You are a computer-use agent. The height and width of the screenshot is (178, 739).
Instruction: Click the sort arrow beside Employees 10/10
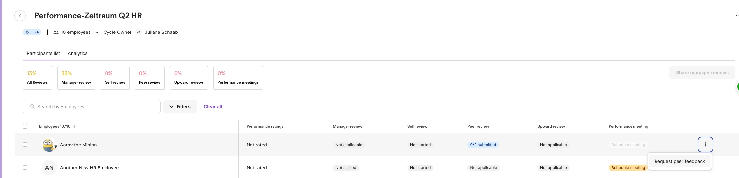pyautogui.click(x=75, y=126)
